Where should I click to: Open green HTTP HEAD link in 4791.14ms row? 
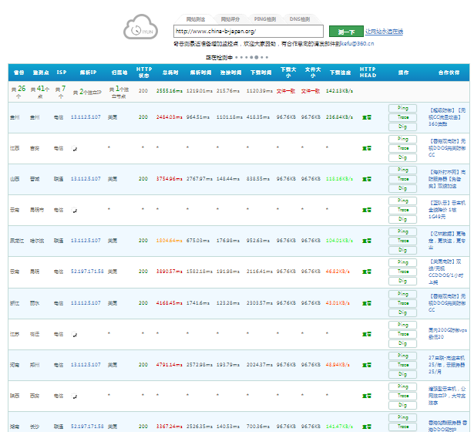coord(367,365)
